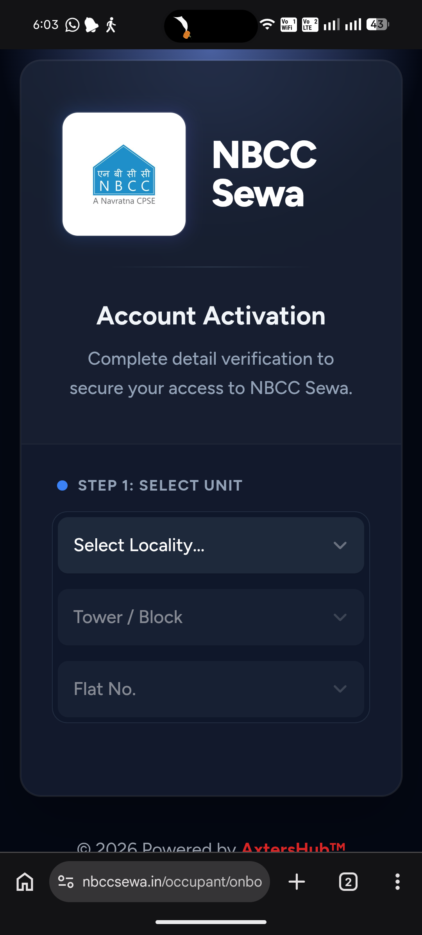Open a new tab with plus icon
The width and height of the screenshot is (422, 935).
[x=297, y=882]
